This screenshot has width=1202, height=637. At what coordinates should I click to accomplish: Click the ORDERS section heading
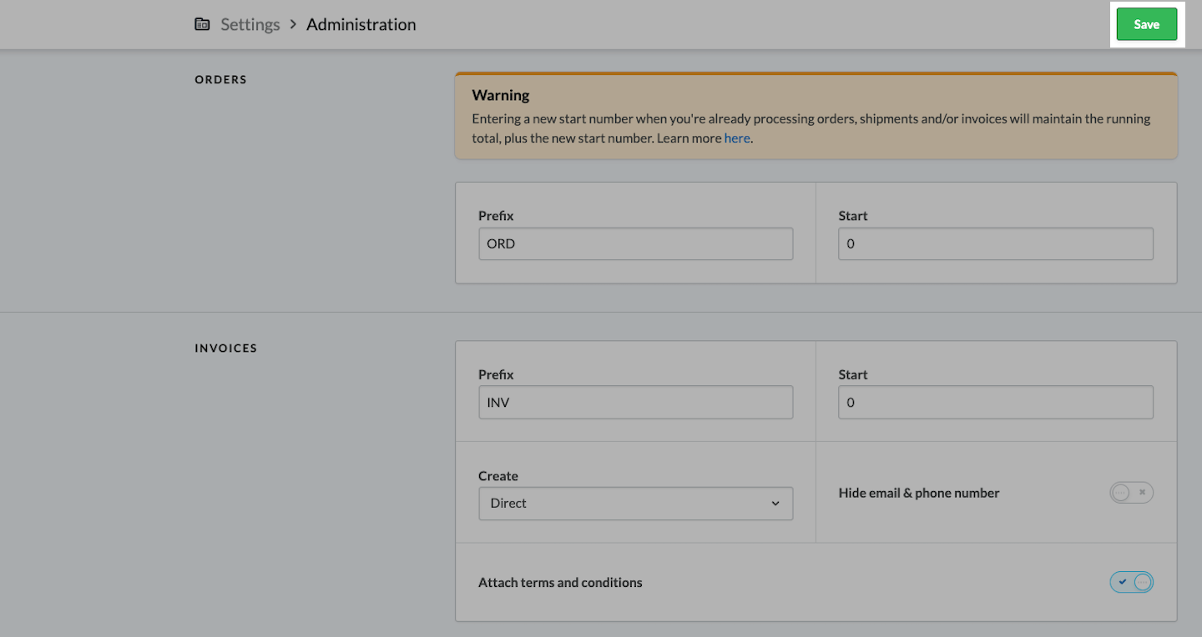point(220,80)
